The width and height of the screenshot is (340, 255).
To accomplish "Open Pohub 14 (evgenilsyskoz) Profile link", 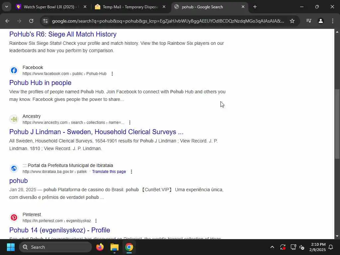I will [x=60, y=230].
